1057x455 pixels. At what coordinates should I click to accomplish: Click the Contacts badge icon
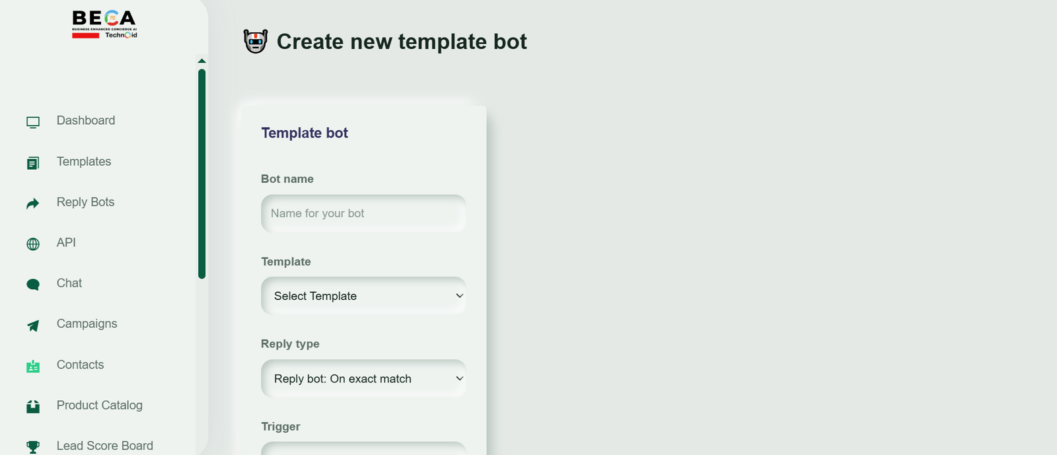click(x=33, y=367)
